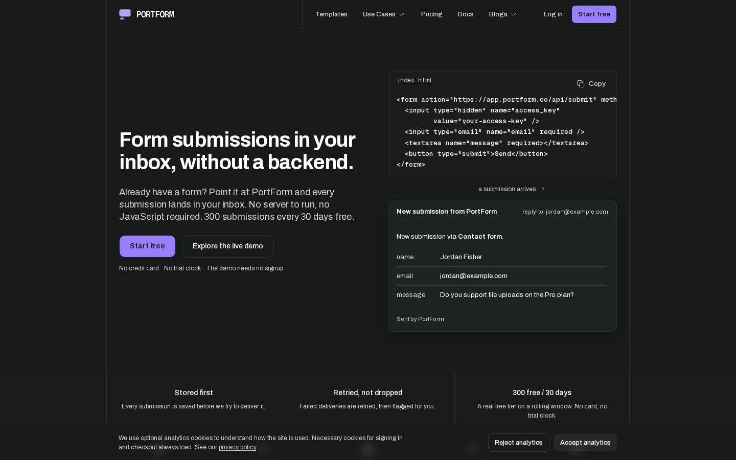Accept analytics cookies

(585, 443)
